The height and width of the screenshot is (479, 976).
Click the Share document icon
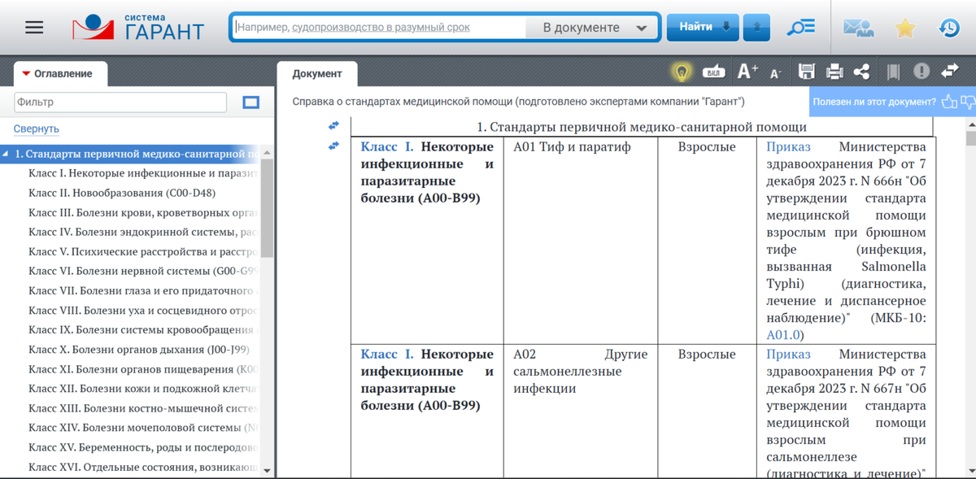(x=864, y=72)
